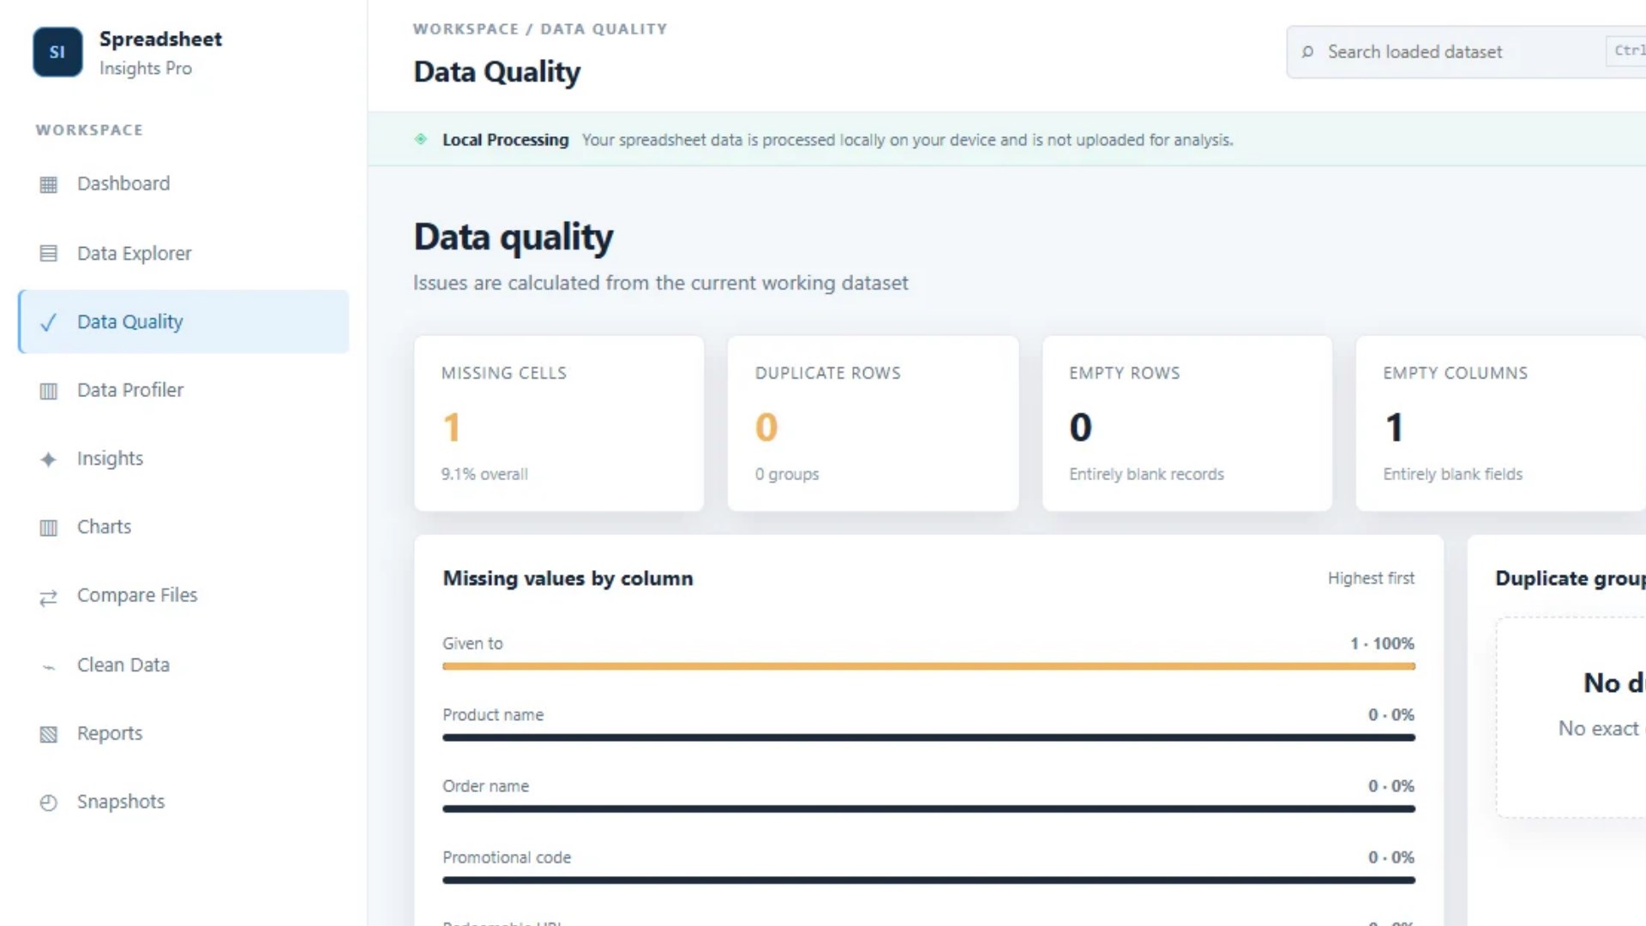Click the Data Profiler columns icon
Viewport: 1646px width, 926px height.
click(49, 391)
